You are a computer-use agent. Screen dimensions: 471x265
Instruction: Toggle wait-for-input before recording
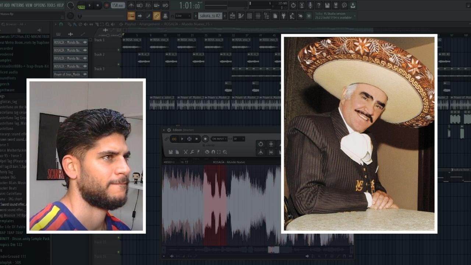140,5
